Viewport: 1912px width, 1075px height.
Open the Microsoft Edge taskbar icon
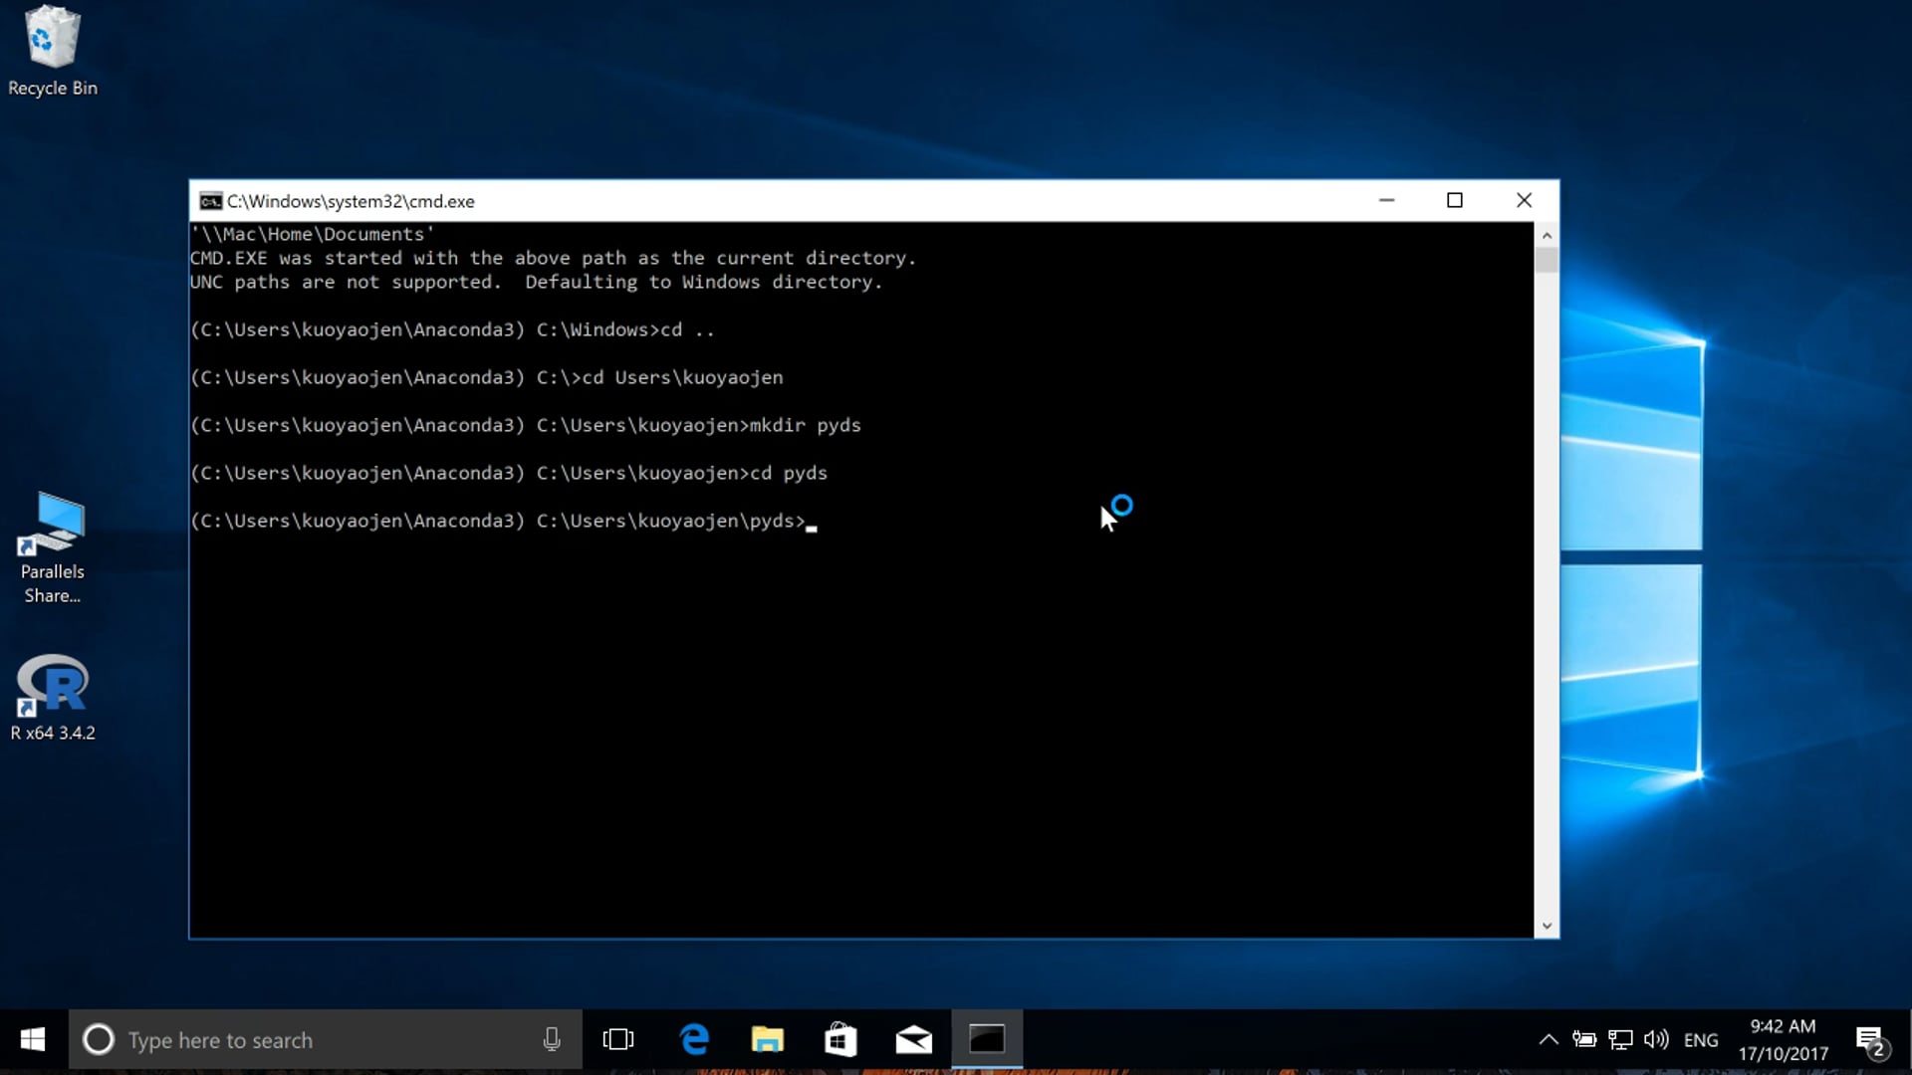694,1040
